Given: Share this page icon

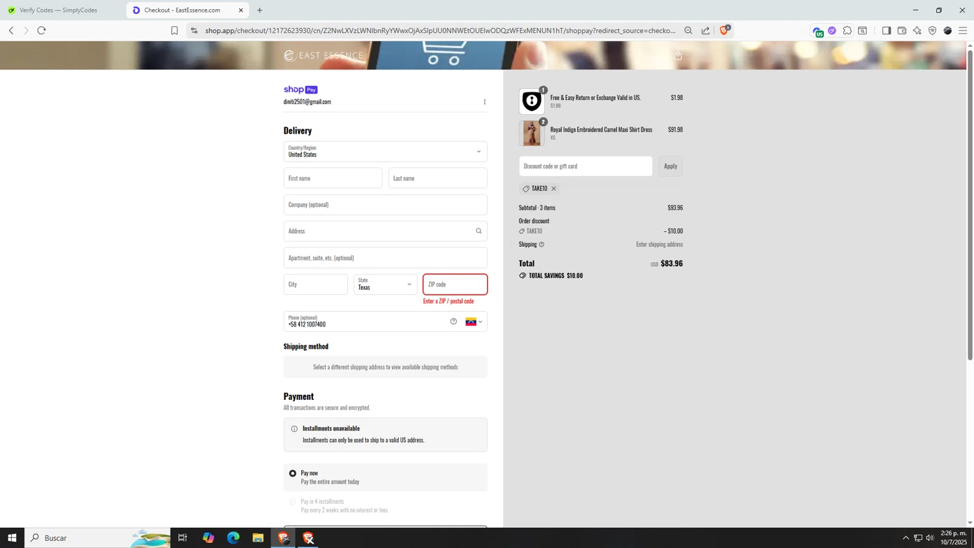Looking at the screenshot, I should tap(706, 31).
